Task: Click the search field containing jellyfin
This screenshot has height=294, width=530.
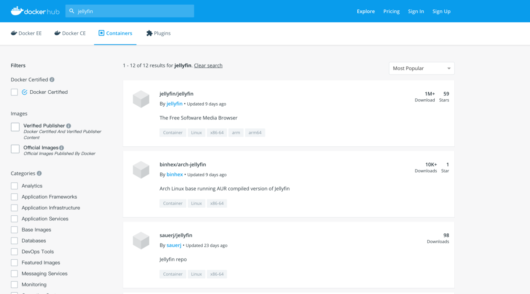Action: tap(130, 11)
